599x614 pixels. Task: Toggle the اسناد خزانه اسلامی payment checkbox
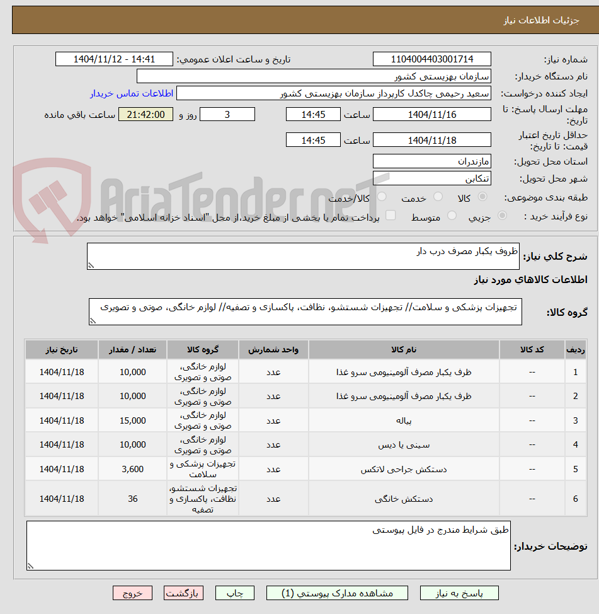[x=391, y=216]
